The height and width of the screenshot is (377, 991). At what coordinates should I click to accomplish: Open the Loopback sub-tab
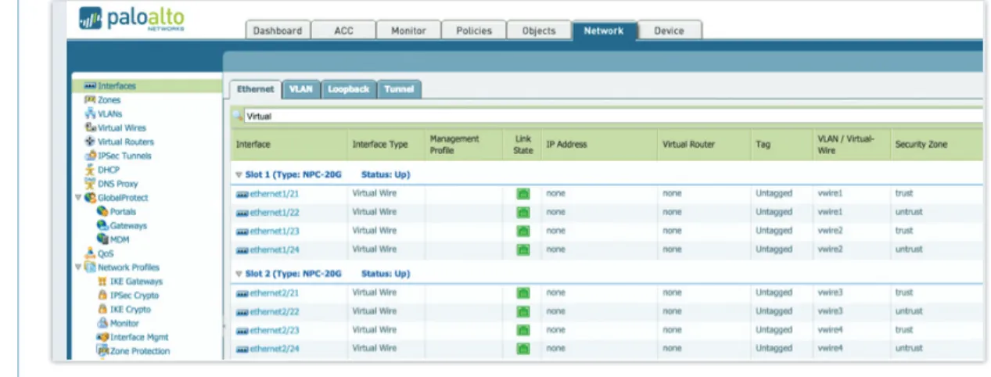[348, 89]
